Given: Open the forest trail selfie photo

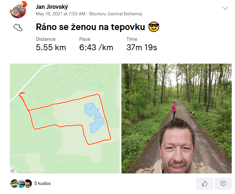Looking at the screenshot, I should coord(176,118).
